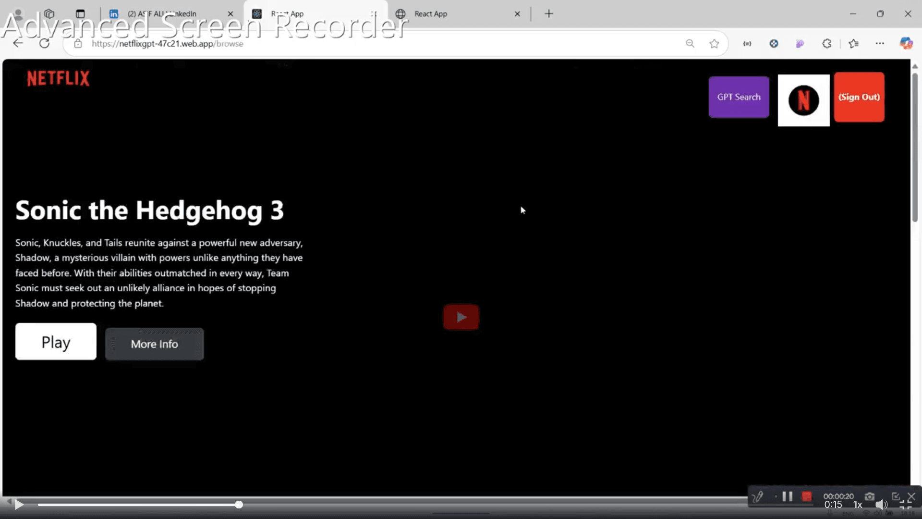Open More Info for the movie

click(154, 344)
